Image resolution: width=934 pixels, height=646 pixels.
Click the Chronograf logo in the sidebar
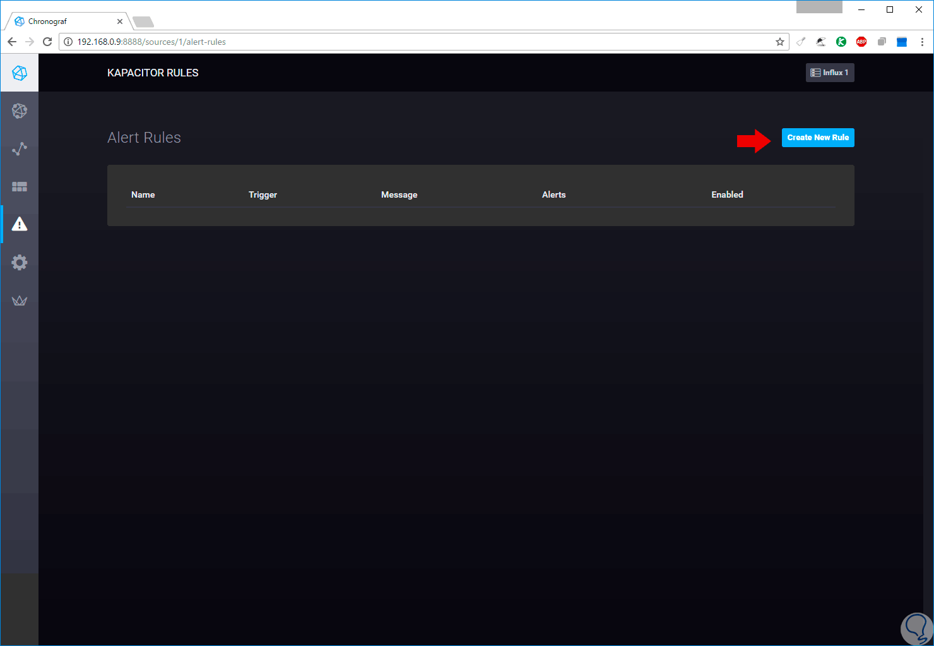[x=20, y=73]
